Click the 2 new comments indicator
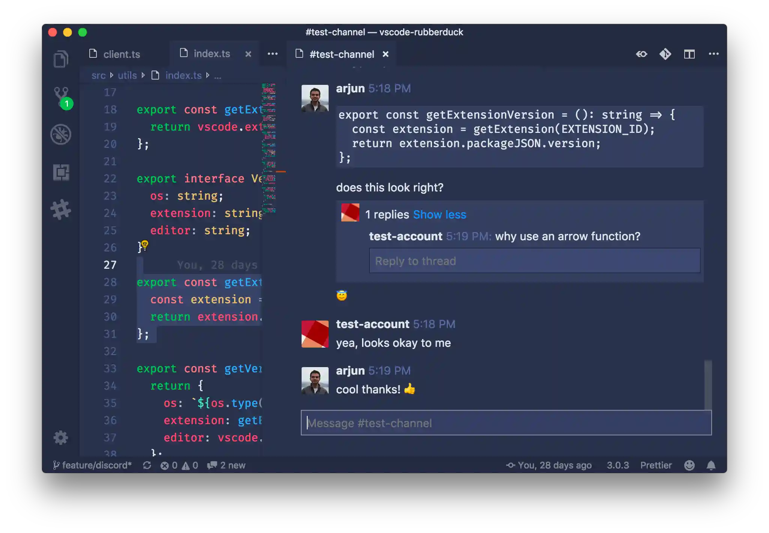Screen dimensions: 769x533 point(226,465)
